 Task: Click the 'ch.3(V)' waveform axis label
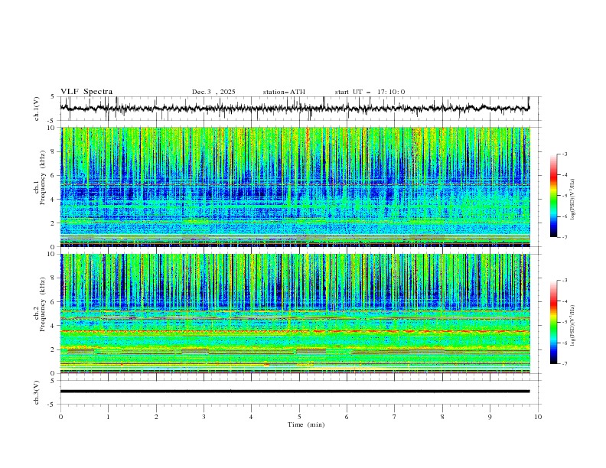pyautogui.click(x=37, y=392)
